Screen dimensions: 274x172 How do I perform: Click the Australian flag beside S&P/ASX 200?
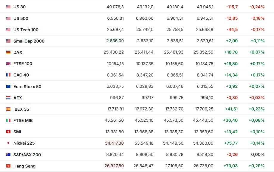[8, 155]
